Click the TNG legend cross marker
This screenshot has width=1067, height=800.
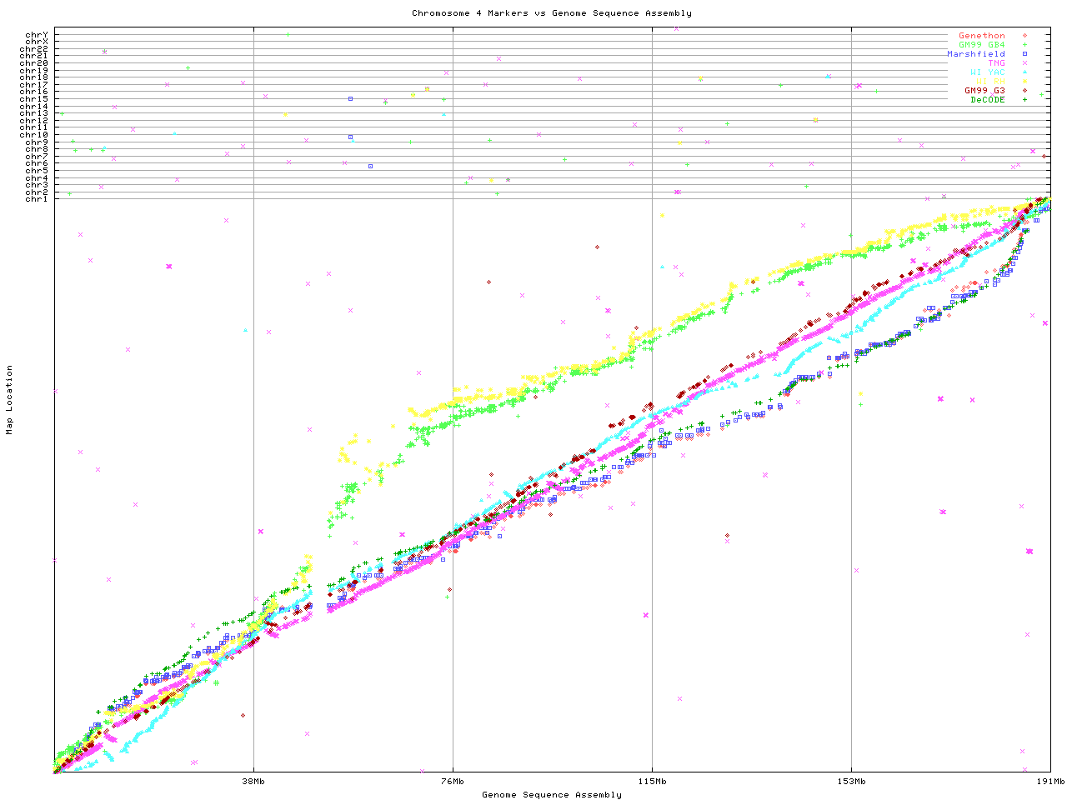(x=1024, y=63)
